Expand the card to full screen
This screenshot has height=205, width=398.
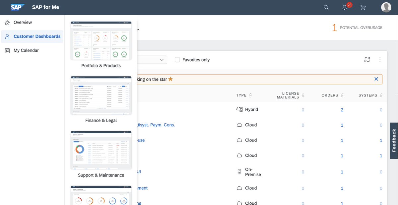pos(367,60)
